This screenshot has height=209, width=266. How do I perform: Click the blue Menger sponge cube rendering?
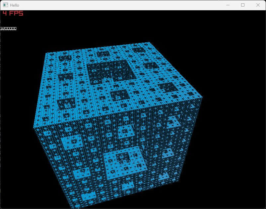(x=118, y=125)
